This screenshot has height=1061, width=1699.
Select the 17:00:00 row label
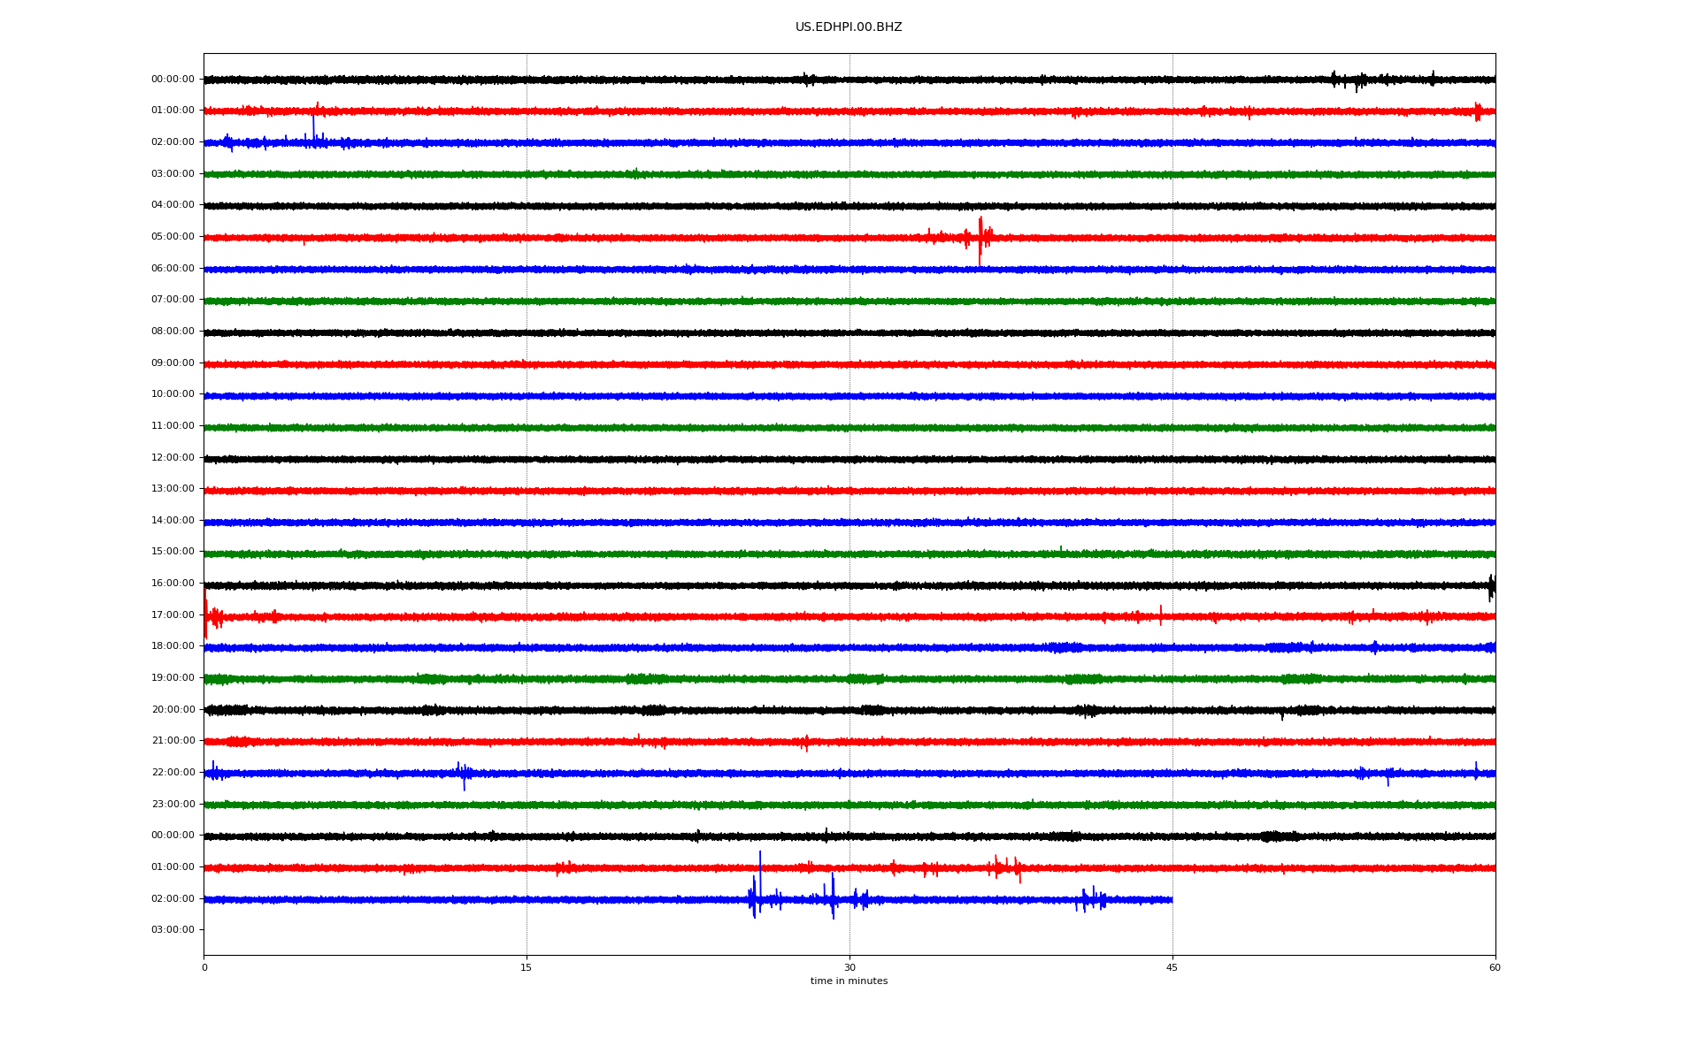[x=173, y=615]
